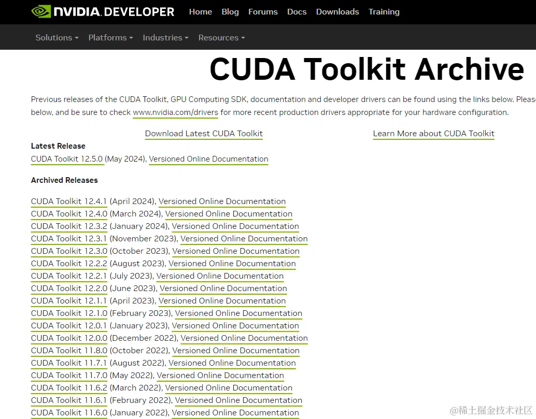Open CUDA Toolkit 12.2.0 link
Viewport: 536px width, 419px height.
[69, 288]
